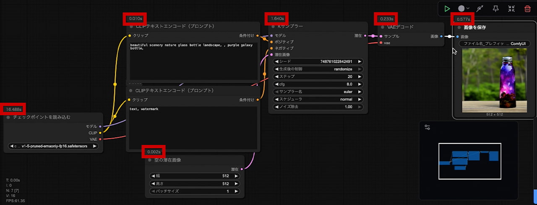Screen dimensions: 537x205
Task: Click the cfg 8.0 value slider
Action: pos(318,84)
